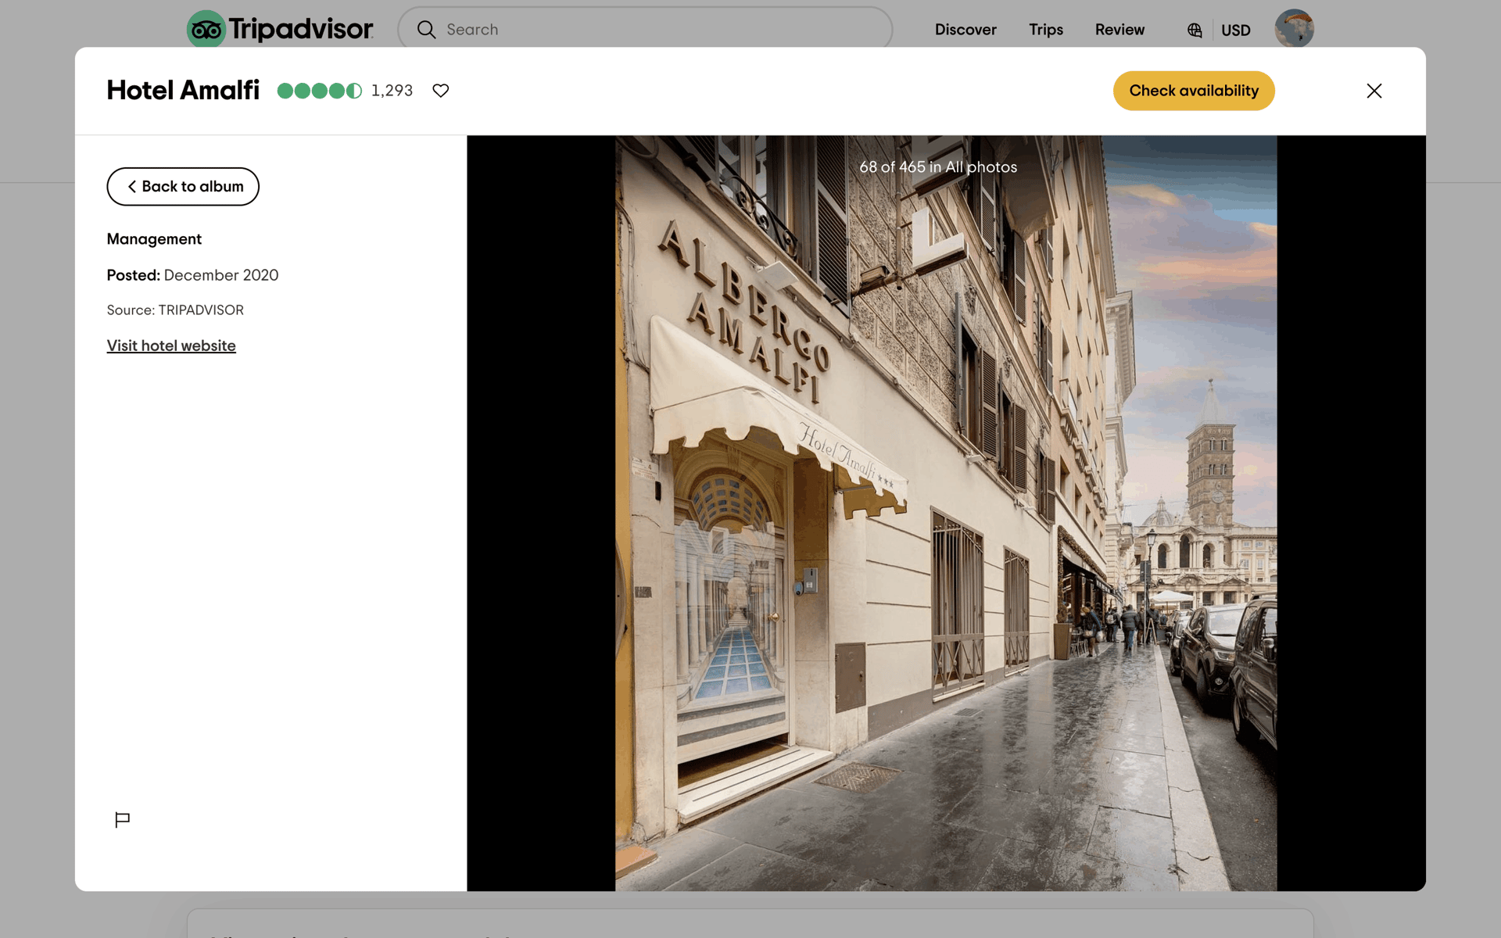This screenshot has width=1501, height=938.
Task: Click the Check availability button
Action: tap(1194, 91)
